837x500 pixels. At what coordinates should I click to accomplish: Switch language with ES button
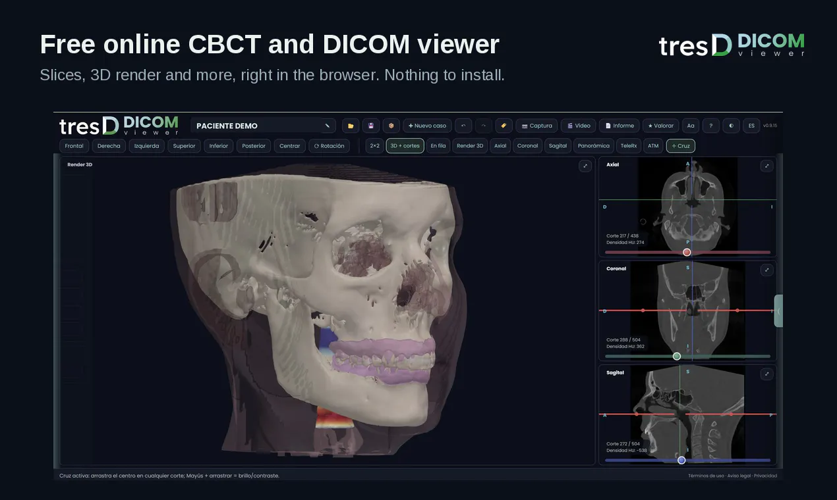(x=751, y=126)
